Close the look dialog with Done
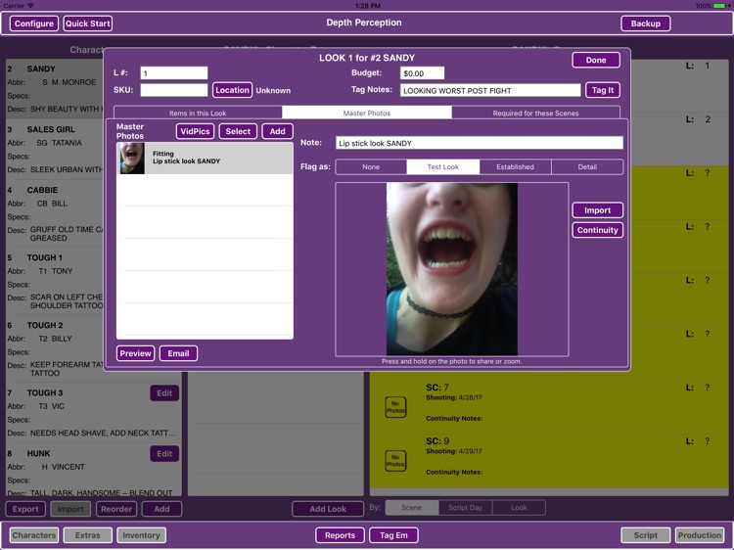The height and width of the screenshot is (550, 734). [x=596, y=60]
